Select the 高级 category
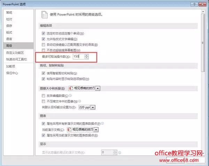 tap(18, 46)
